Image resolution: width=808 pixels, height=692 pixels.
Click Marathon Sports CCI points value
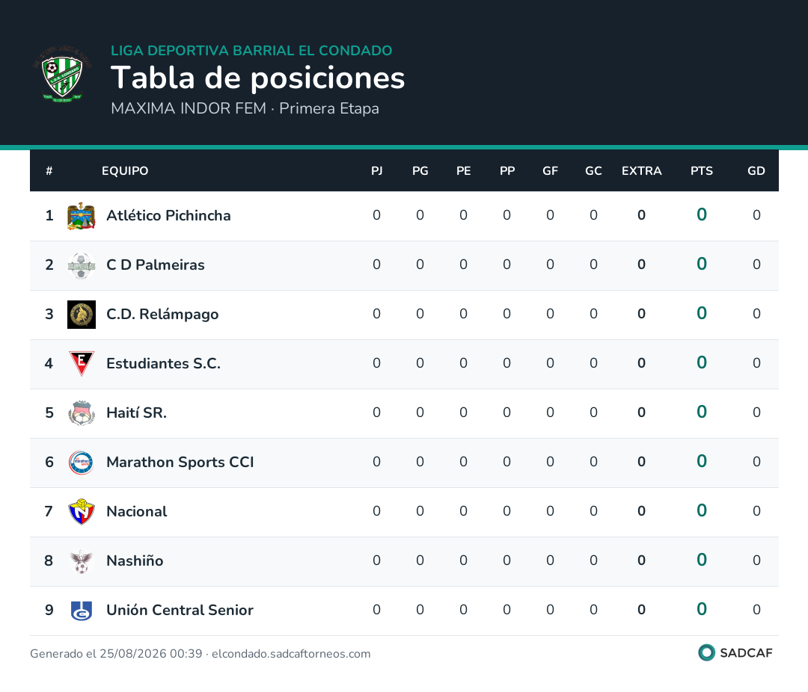click(x=701, y=461)
